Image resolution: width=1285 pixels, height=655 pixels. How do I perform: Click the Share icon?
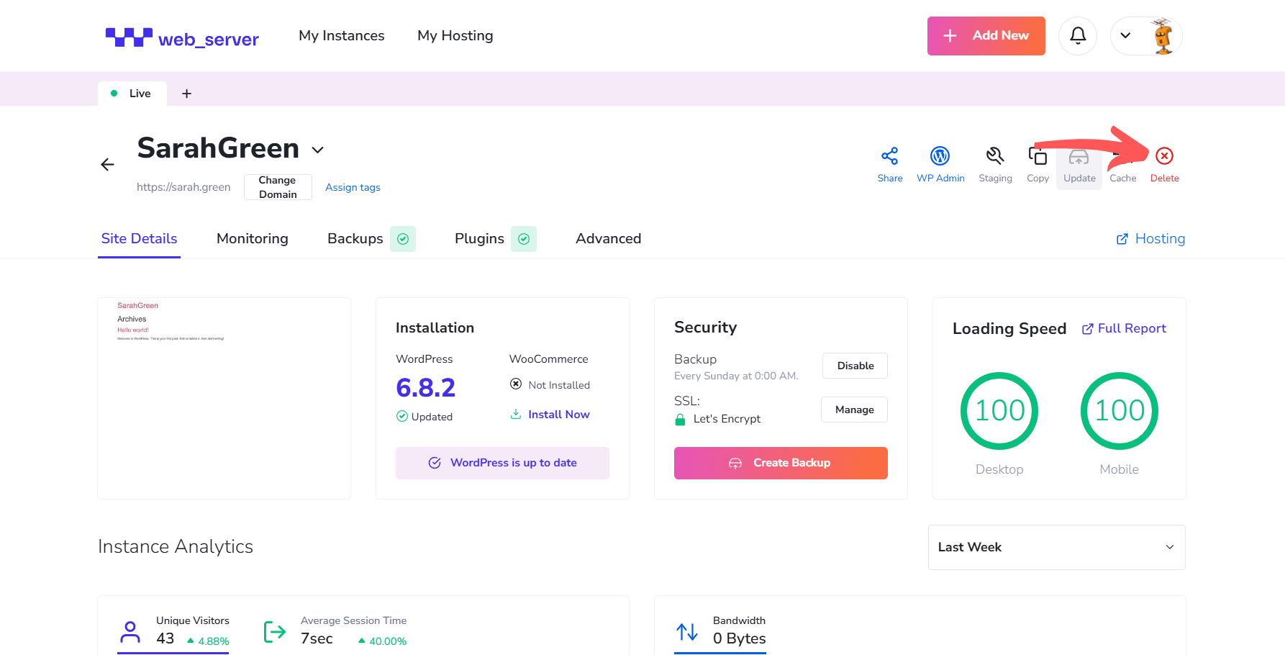tap(890, 156)
